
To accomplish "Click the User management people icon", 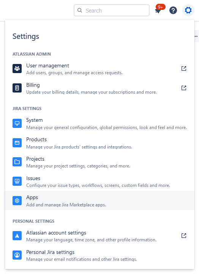I will 17,69.
